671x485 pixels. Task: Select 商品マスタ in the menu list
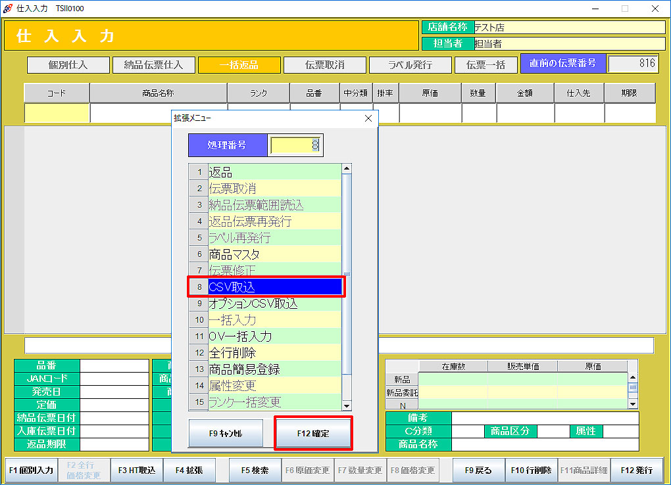click(x=274, y=254)
